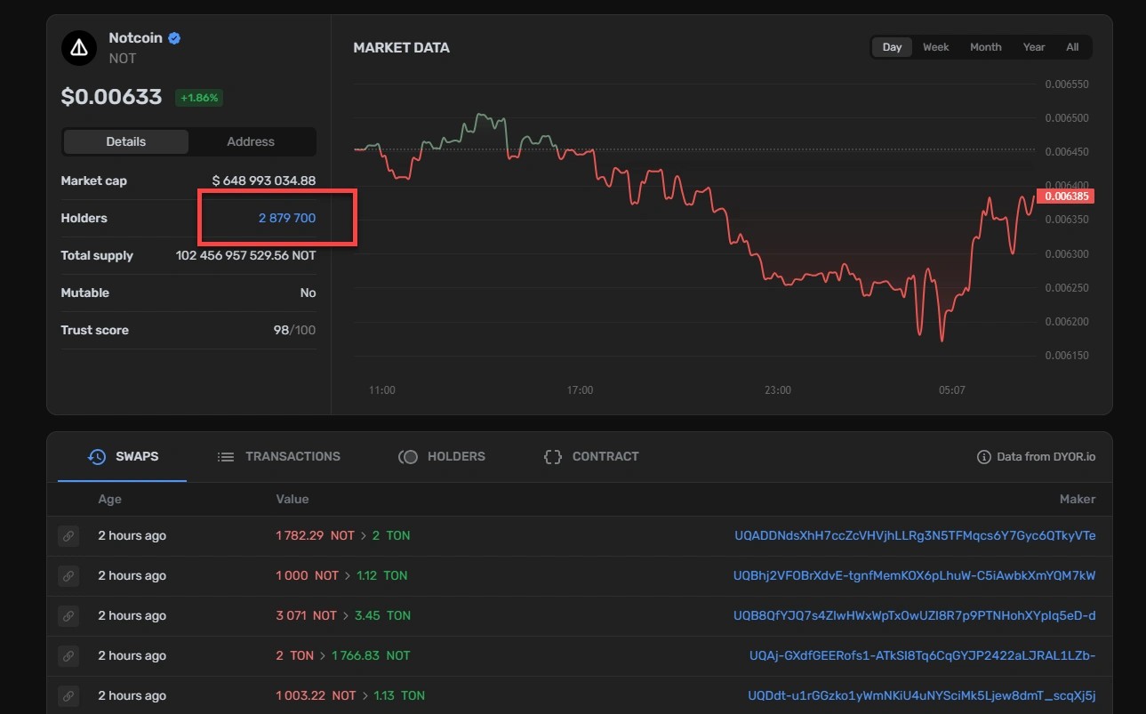Click the green +1.86% price change badge
The height and width of the screenshot is (714, 1146).
(x=198, y=98)
